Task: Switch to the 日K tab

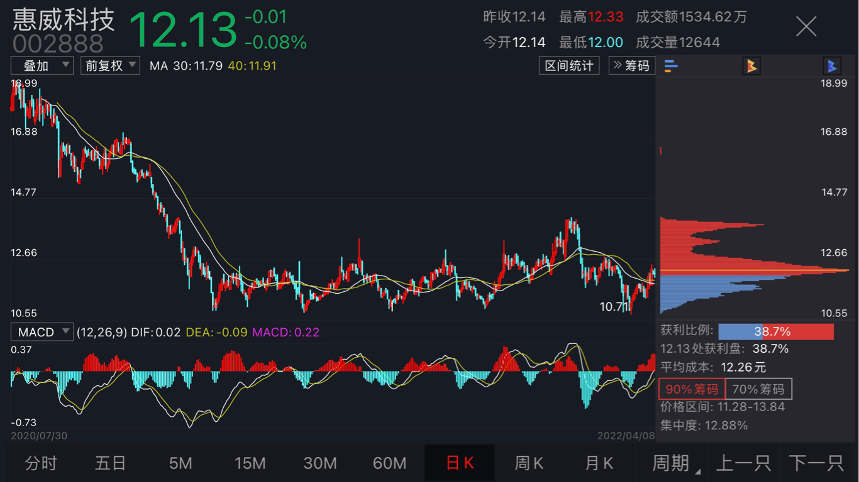Action: click(460, 463)
